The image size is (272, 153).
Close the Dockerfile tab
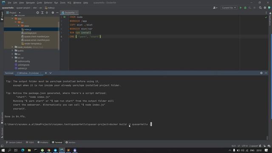click(76, 13)
